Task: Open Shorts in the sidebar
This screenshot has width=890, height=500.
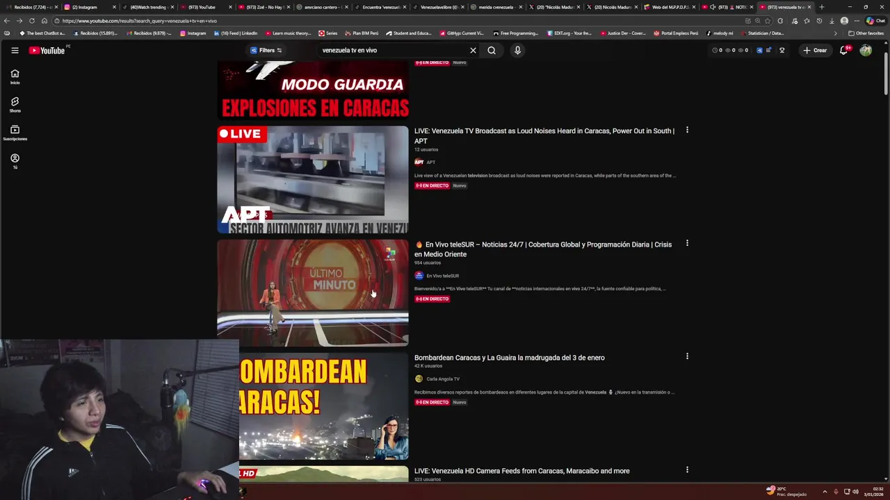Action: 15,105
